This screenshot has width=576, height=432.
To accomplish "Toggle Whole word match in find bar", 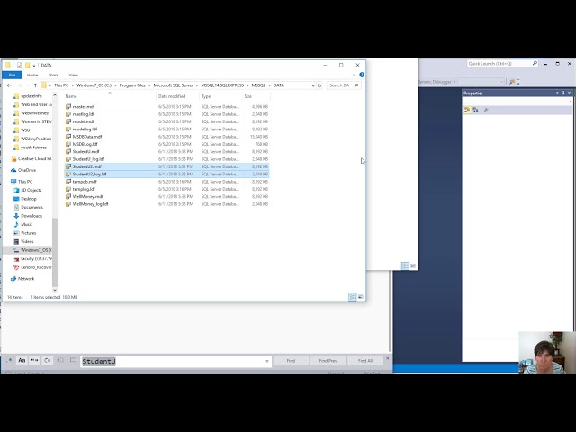I will (x=34, y=360).
